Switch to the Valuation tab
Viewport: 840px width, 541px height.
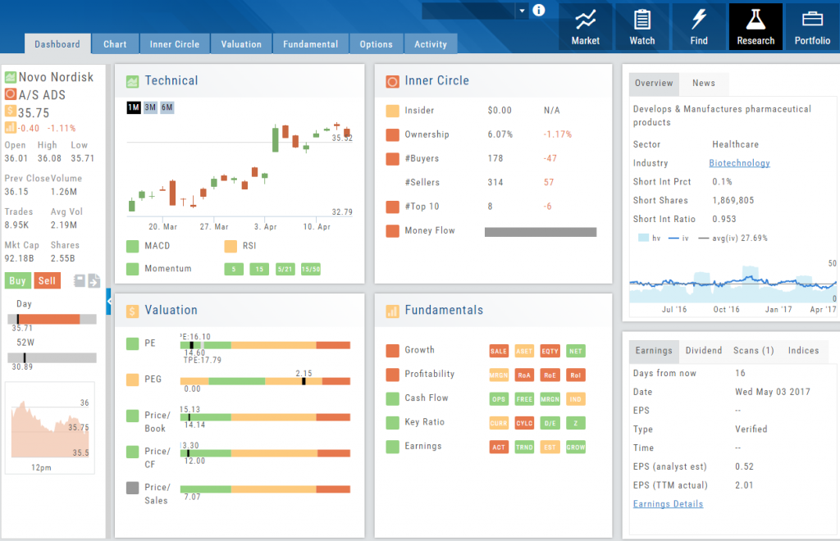[241, 44]
